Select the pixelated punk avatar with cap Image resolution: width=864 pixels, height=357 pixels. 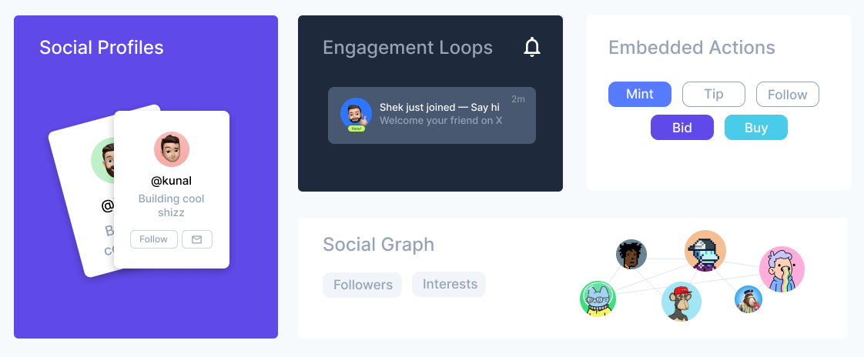pos(705,251)
